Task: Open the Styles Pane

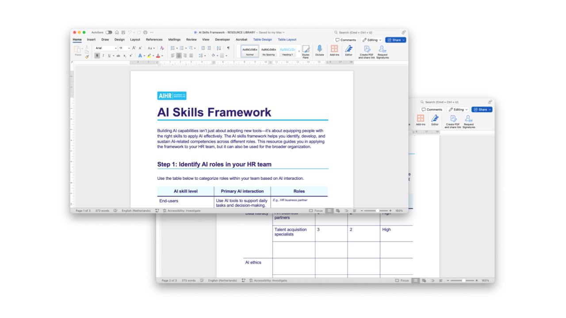Action: coord(306,51)
